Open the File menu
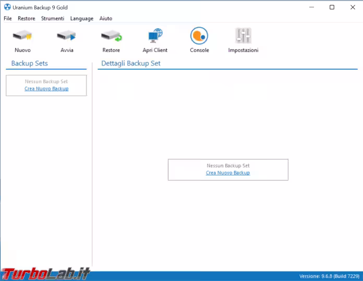This screenshot has width=363, height=281. coord(8,18)
